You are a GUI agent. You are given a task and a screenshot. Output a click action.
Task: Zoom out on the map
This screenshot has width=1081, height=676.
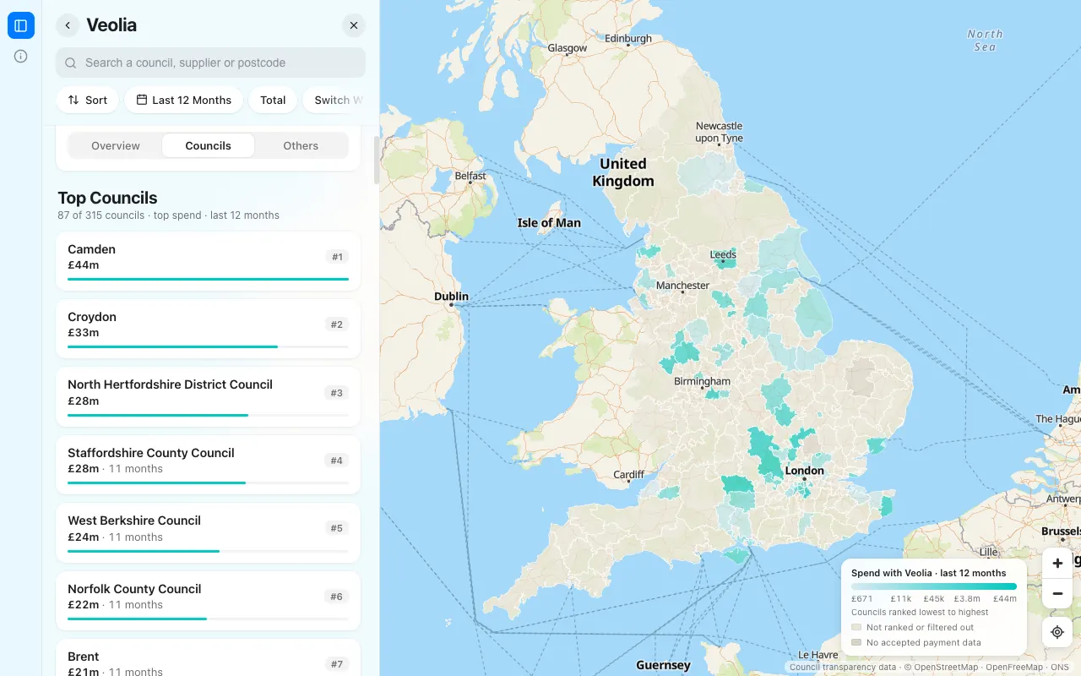tap(1057, 593)
